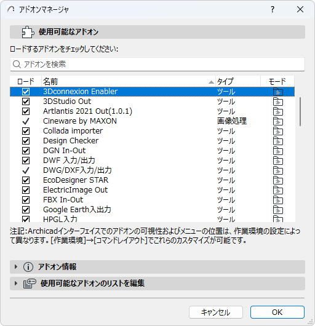Image resolution: width=315 pixels, height=326 pixels.
Task: Click the resize grip at dialog corner
Action: pyautogui.click(x=310, y=322)
